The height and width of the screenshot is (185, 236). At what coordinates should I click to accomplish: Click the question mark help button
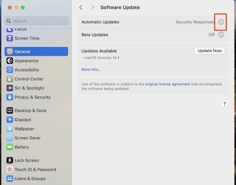point(224,104)
